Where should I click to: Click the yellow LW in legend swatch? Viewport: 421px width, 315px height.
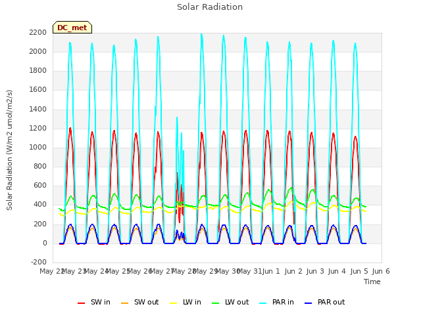click(x=174, y=303)
